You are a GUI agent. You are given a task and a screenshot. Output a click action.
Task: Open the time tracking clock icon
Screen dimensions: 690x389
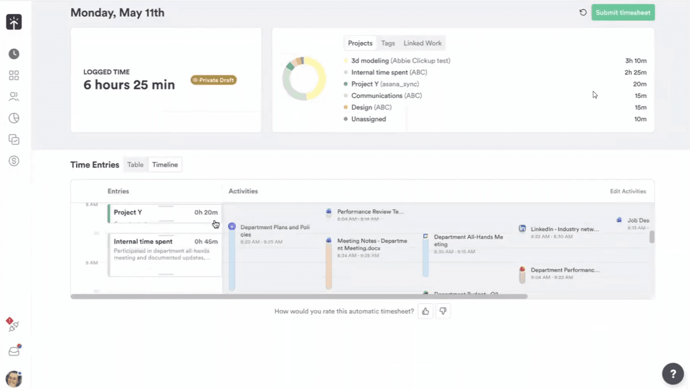click(x=14, y=54)
